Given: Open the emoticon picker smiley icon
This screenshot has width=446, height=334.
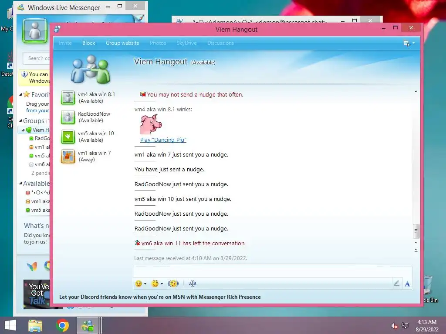Looking at the screenshot, I should [x=139, y=284].
